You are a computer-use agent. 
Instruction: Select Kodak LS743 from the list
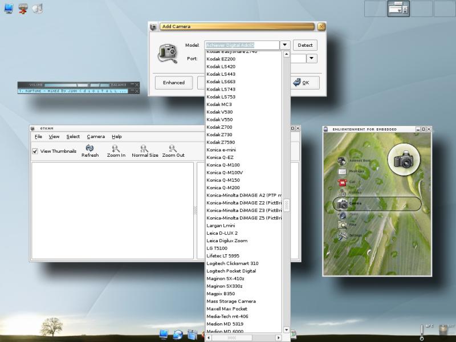point(244,89)
